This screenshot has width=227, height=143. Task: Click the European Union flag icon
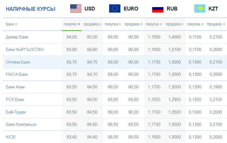[115, 8]
